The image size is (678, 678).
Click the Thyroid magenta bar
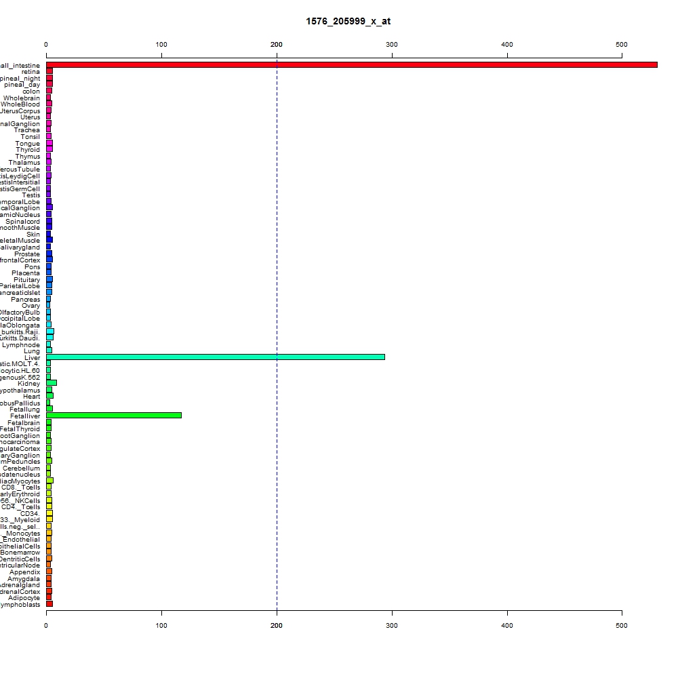click(49, 149)
